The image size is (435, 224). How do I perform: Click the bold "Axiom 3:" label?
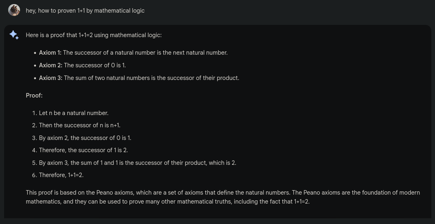51,78
